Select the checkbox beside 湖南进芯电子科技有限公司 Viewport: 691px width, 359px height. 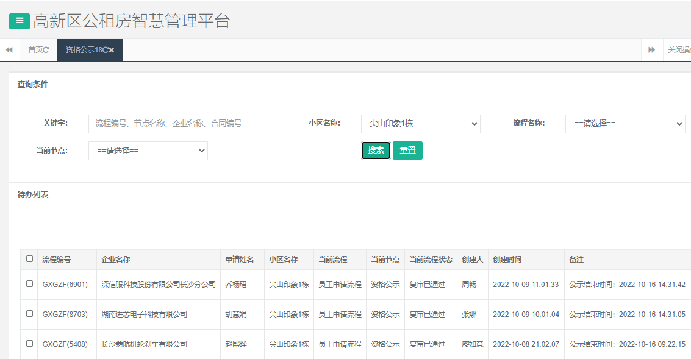(29, 313)
